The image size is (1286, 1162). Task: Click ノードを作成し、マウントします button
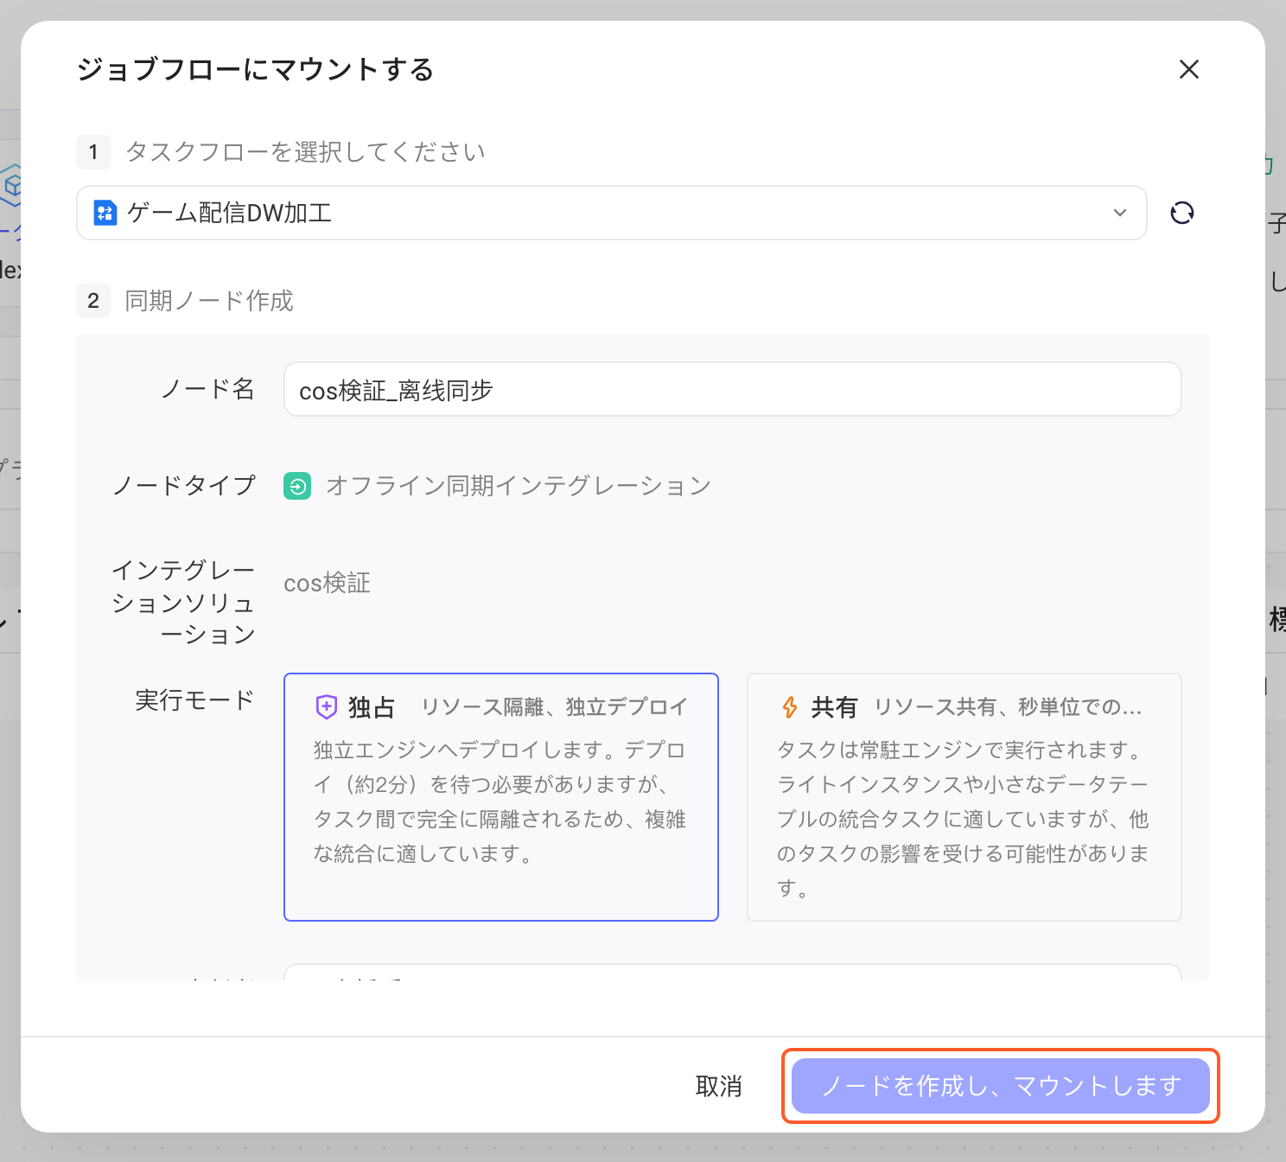point(1001,1086)
